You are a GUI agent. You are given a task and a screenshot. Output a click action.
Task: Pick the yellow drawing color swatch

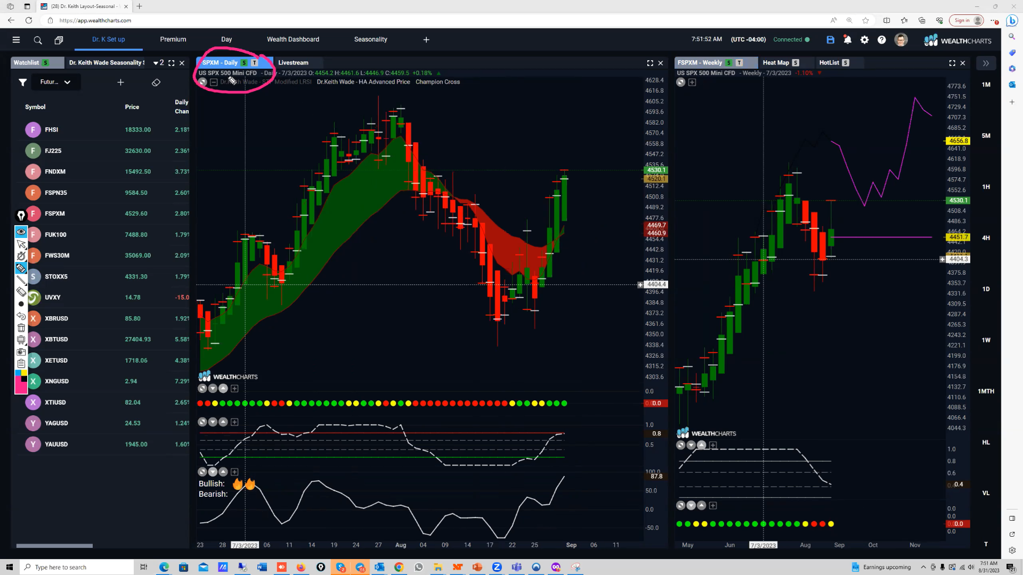(x=24, y=373)
